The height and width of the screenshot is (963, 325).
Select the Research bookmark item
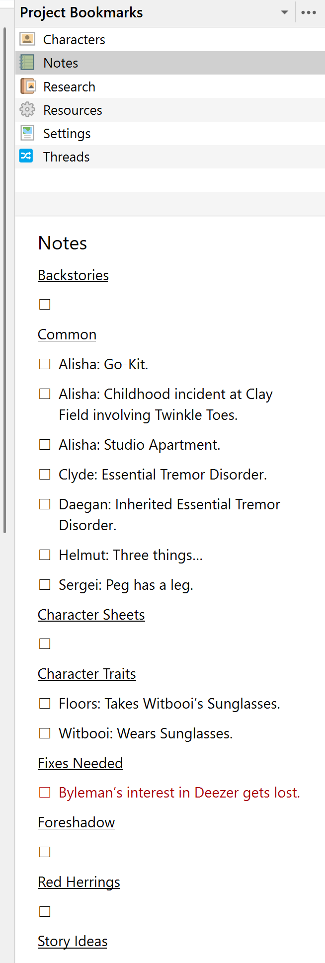coord(69,87)
